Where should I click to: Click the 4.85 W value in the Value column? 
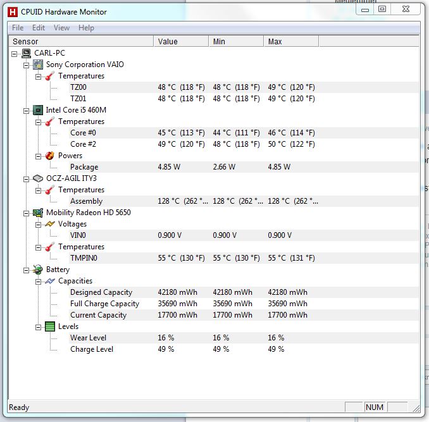169,167
